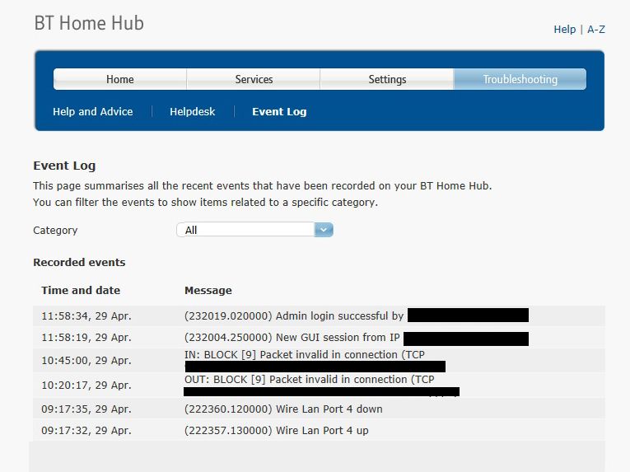Click the Wire Lan Port 4 down message
This screenshot has height=472, width=630.
[x=283, y=409]
